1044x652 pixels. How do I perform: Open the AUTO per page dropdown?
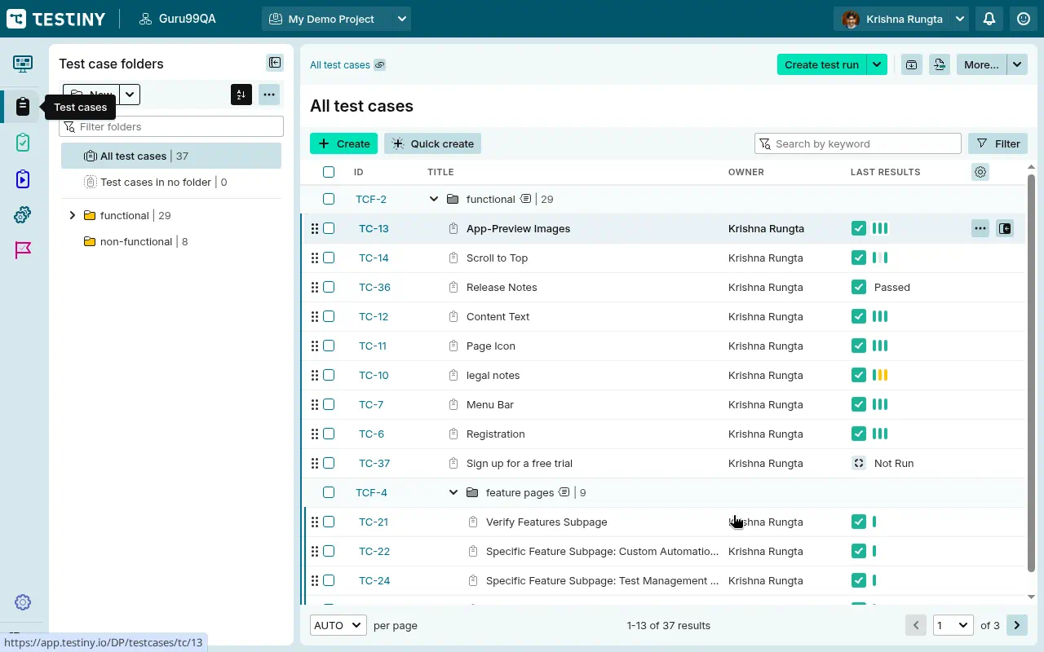tap(338, 625)
